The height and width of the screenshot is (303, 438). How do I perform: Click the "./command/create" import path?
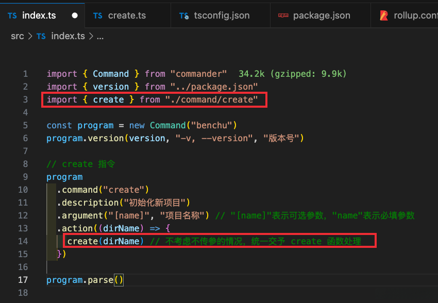coord(211,99)
